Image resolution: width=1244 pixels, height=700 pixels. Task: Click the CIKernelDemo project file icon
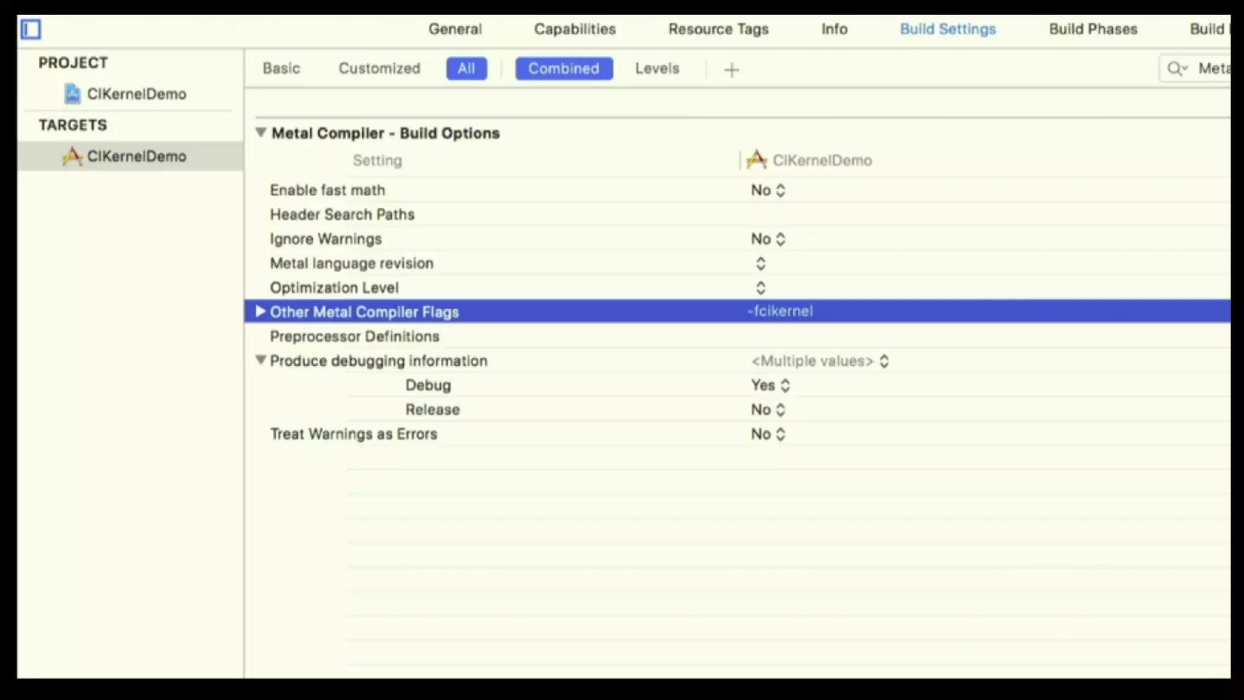[x=72, y=94]
